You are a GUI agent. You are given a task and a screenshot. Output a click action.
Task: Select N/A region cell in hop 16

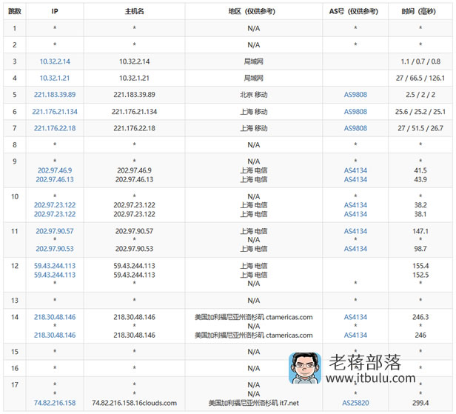tap(254, 368)
